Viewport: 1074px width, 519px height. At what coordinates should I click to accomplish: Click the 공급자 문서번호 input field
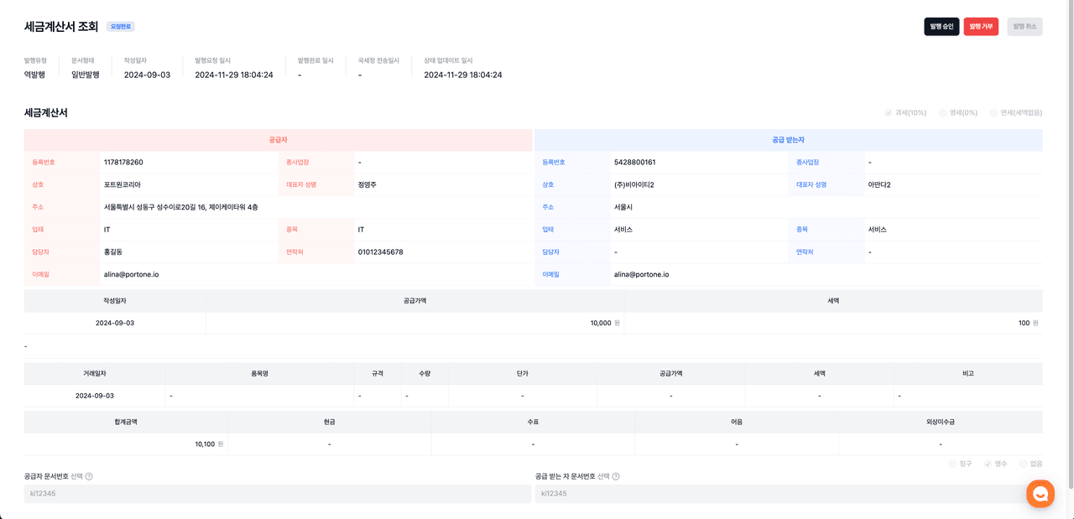(x=278, y=494)
